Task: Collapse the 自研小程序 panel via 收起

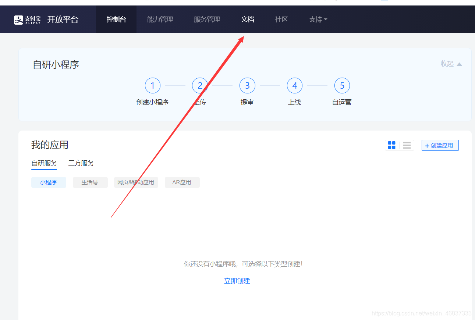Action: [x=451, y=64]
